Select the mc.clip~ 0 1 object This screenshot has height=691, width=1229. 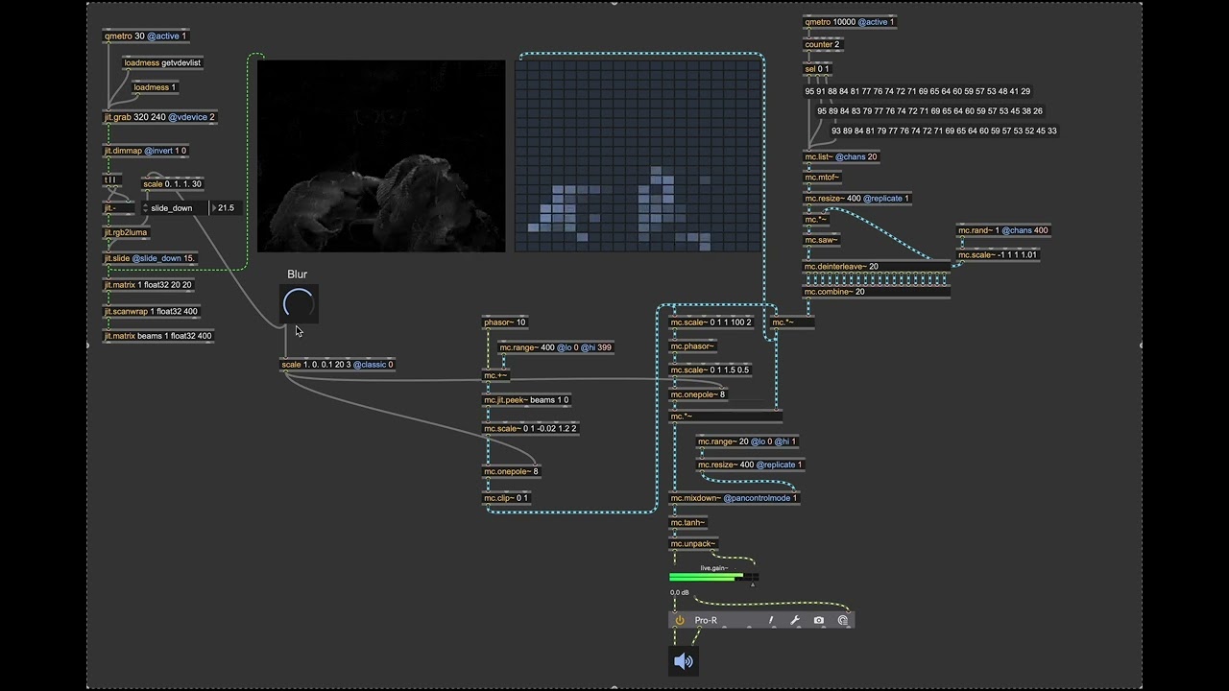[x=506, y=498]
